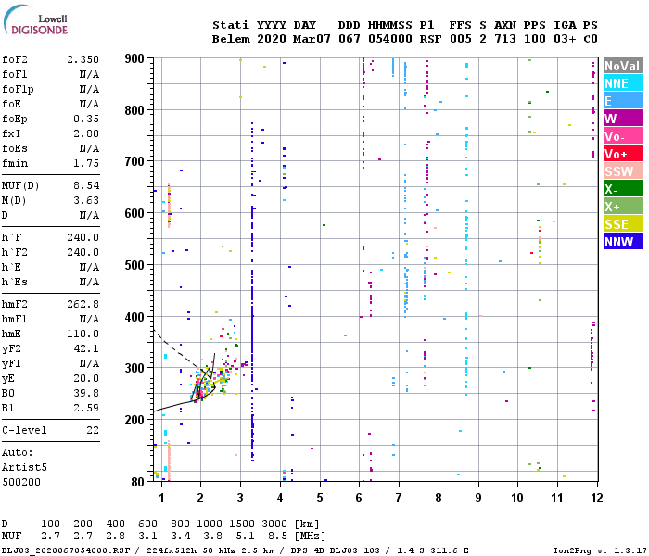Select the hmF2 value 262.8

point(83,305)
